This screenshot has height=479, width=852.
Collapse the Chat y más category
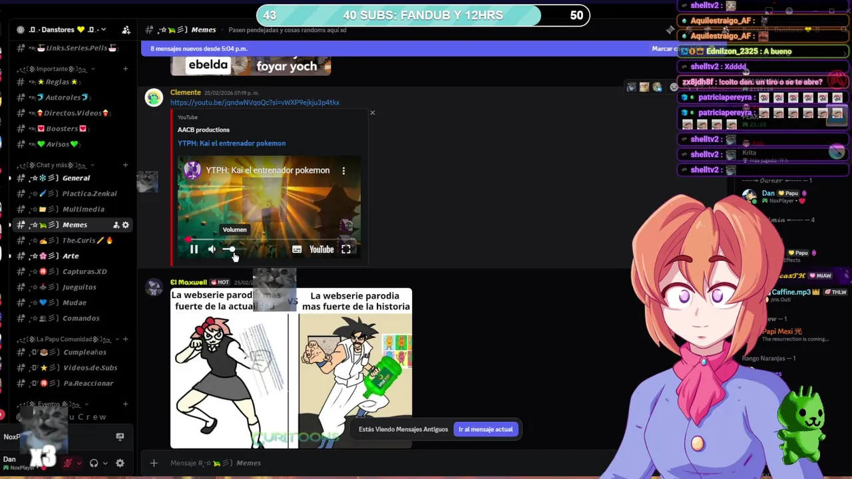(x=56, y=165)
